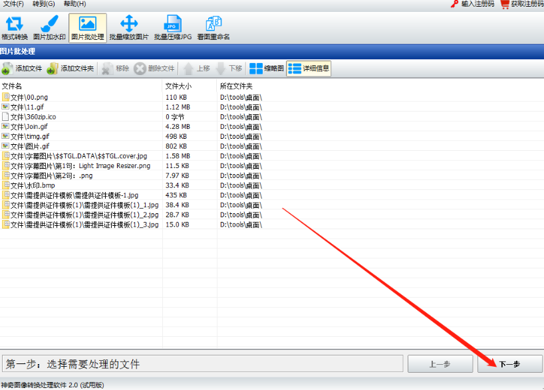Click the image icon of 文件\Join.gif
The width and height of the screenshot is (544, 390).
(5, 126)
